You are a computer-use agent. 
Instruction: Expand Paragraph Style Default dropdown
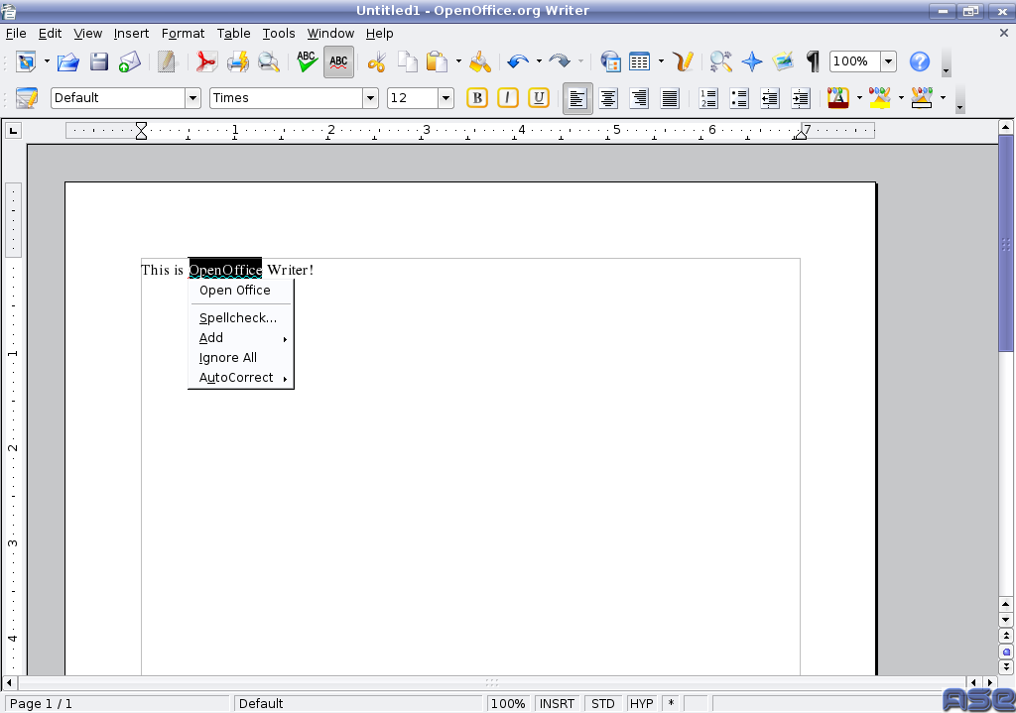[192, 98]
